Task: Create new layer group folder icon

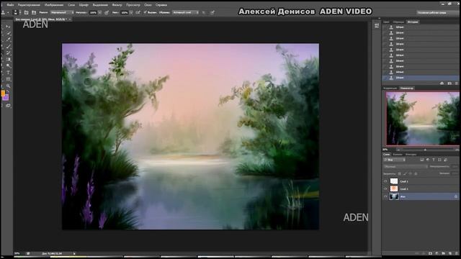Action: coord(444,253)
